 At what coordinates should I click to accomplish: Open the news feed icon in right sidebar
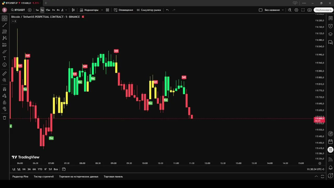330,160
